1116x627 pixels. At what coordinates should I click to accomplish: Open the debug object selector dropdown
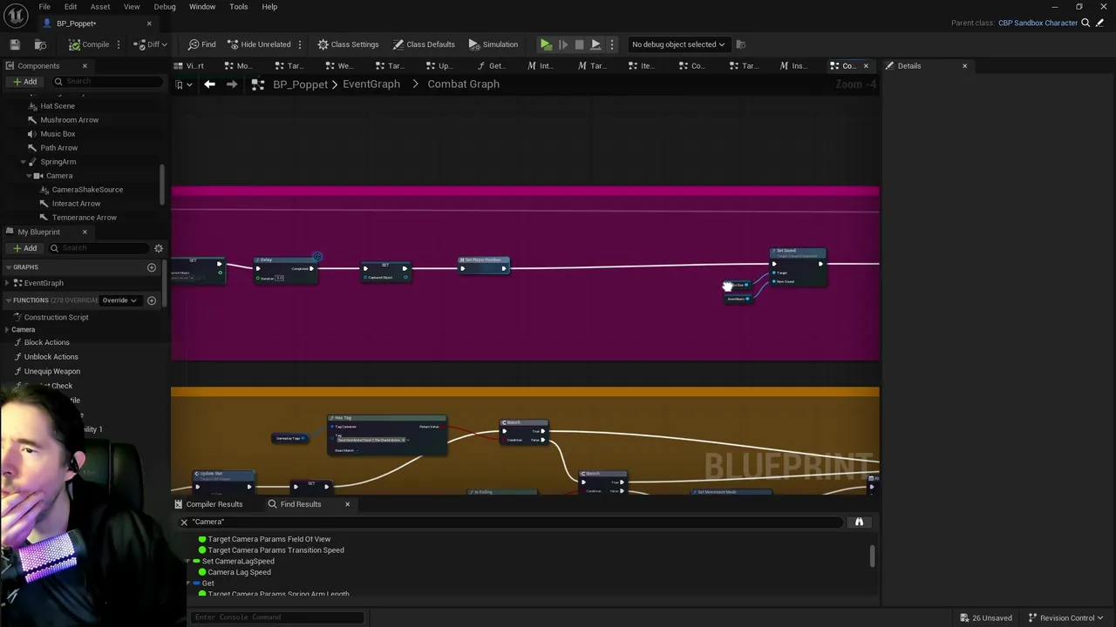click(x=678, y=44)
